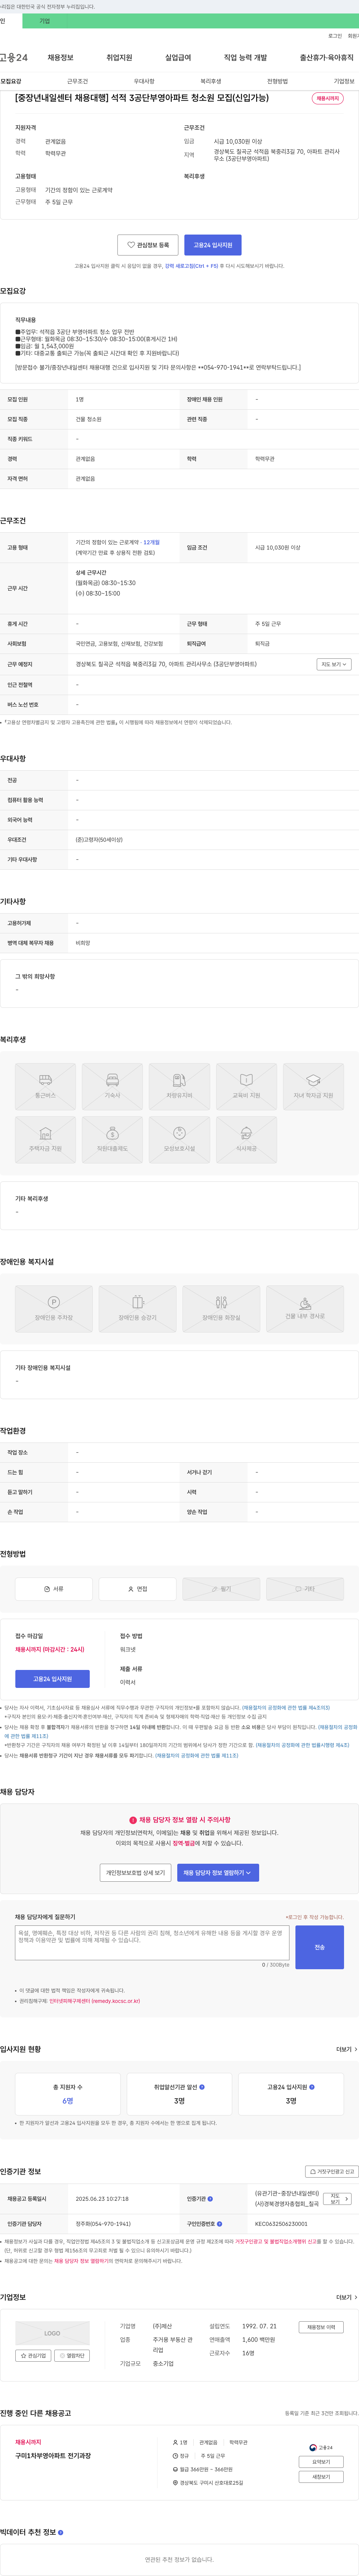Screen dimensions: 359x2576
Task: Open the 구미1차부영아파트 전기과장 job posting
Action: [x=53, y=2456]
